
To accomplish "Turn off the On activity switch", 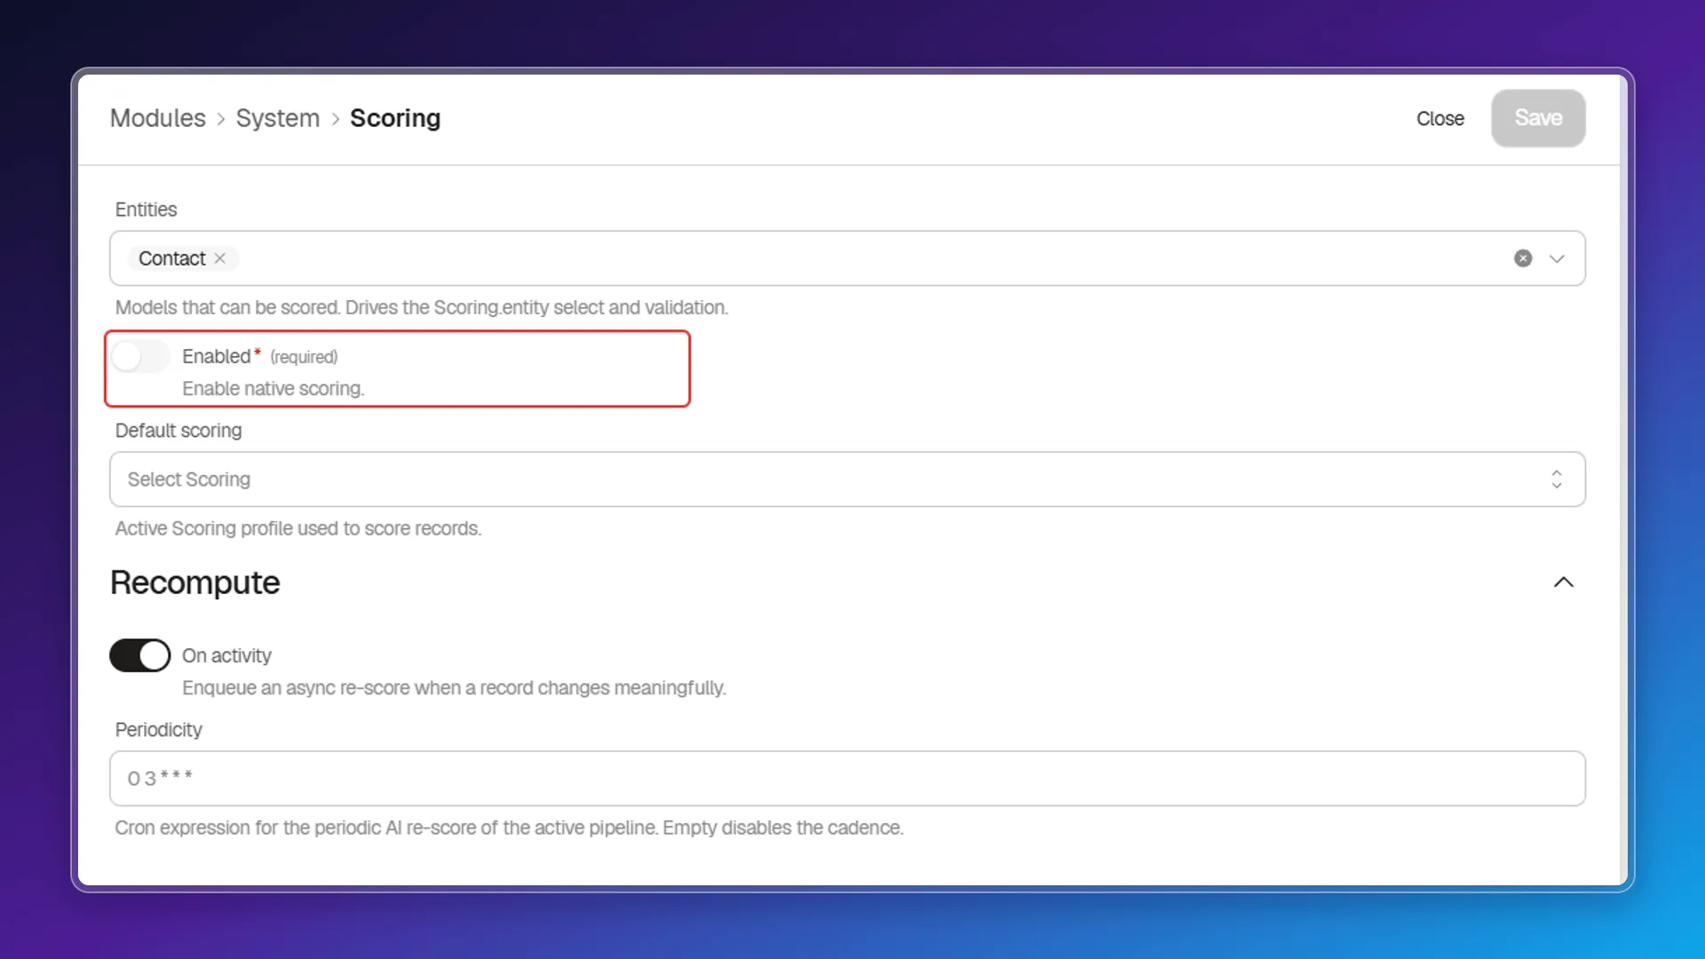I will (x=140, y=655).
